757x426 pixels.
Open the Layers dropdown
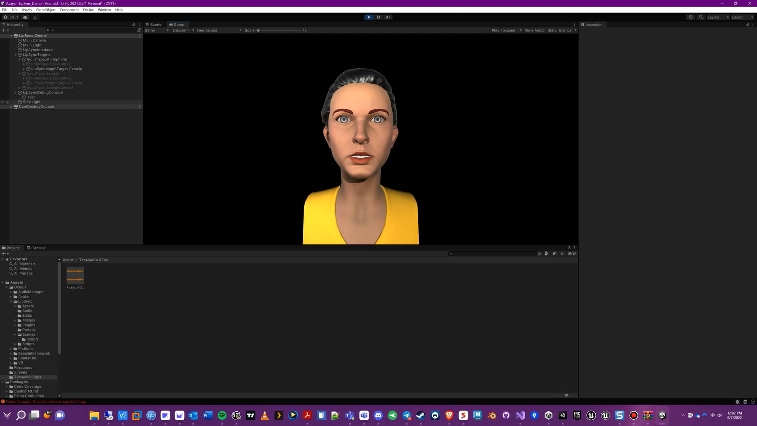tap(718, 17)
